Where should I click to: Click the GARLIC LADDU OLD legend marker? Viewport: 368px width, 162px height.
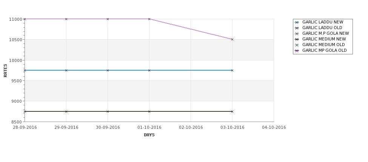click(x=297, y=28)
